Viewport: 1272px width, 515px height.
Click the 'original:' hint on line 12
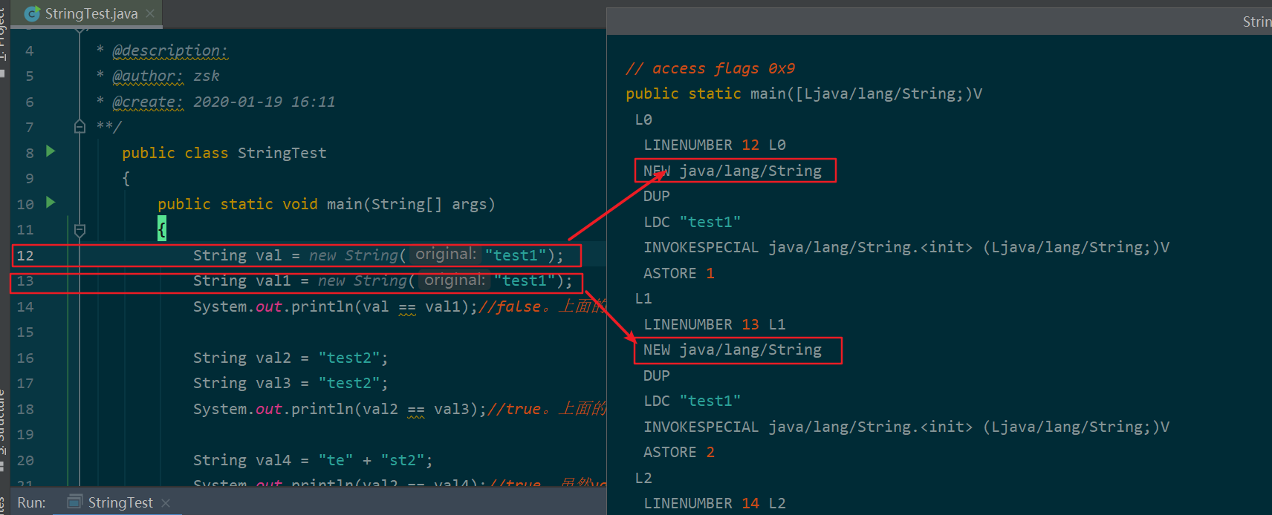point(445,255)
